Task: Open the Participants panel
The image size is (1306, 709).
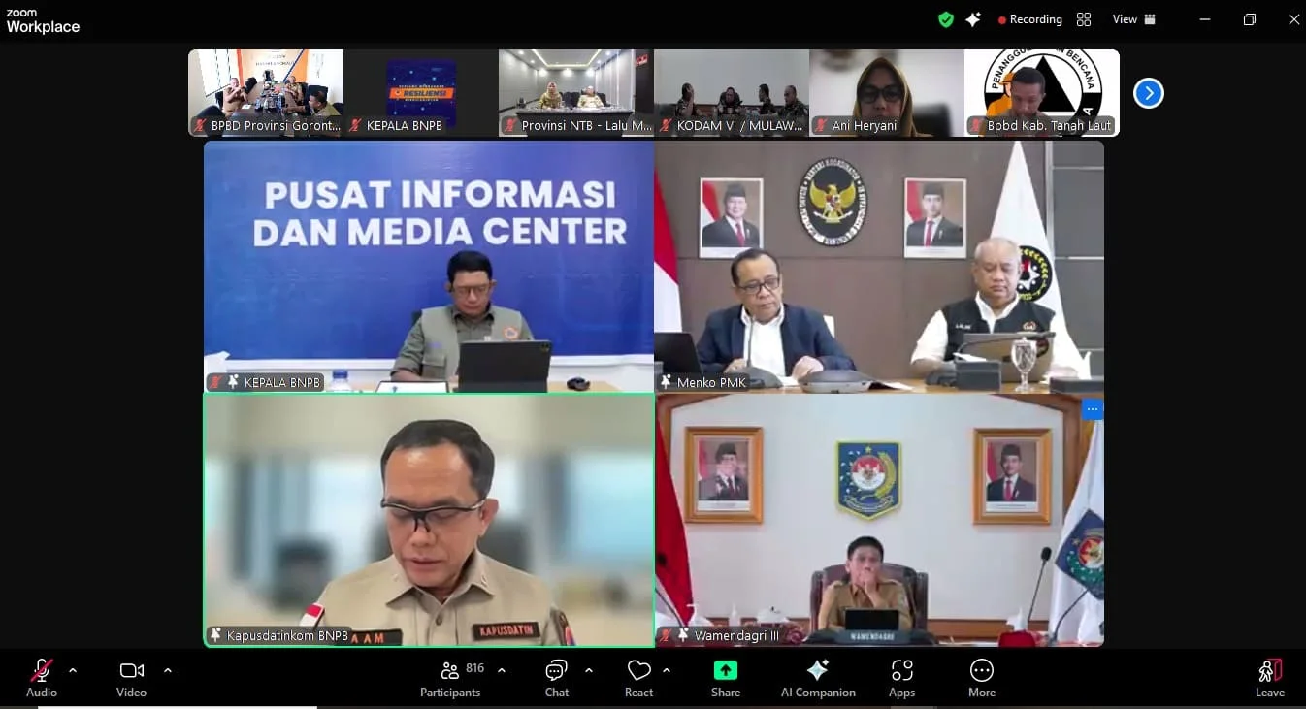Action: (450, 678)
